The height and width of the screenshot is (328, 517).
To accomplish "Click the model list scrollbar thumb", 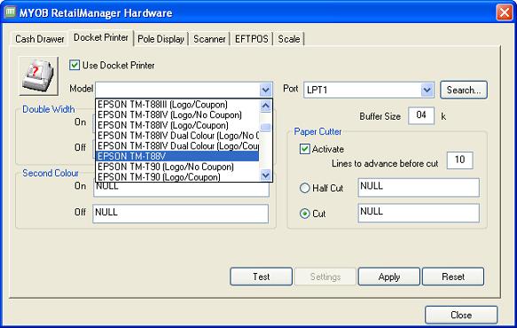I will pos(266,127).
